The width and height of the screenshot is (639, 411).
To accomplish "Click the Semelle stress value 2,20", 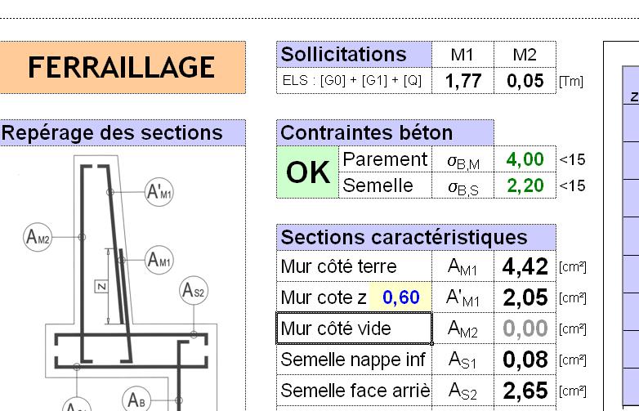I will (x=525, y=185).
